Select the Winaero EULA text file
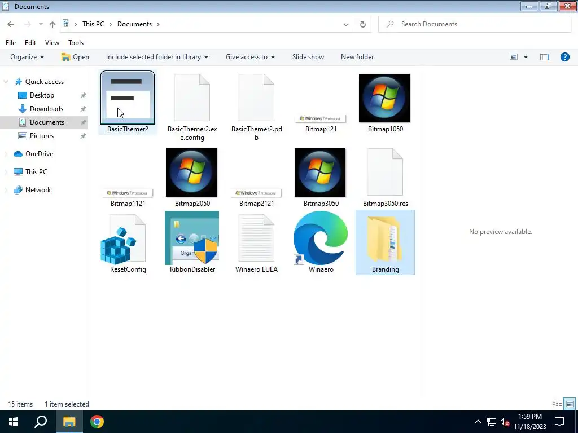The height and width of the screenshot is (433, 578). click(x=257, y=243)
